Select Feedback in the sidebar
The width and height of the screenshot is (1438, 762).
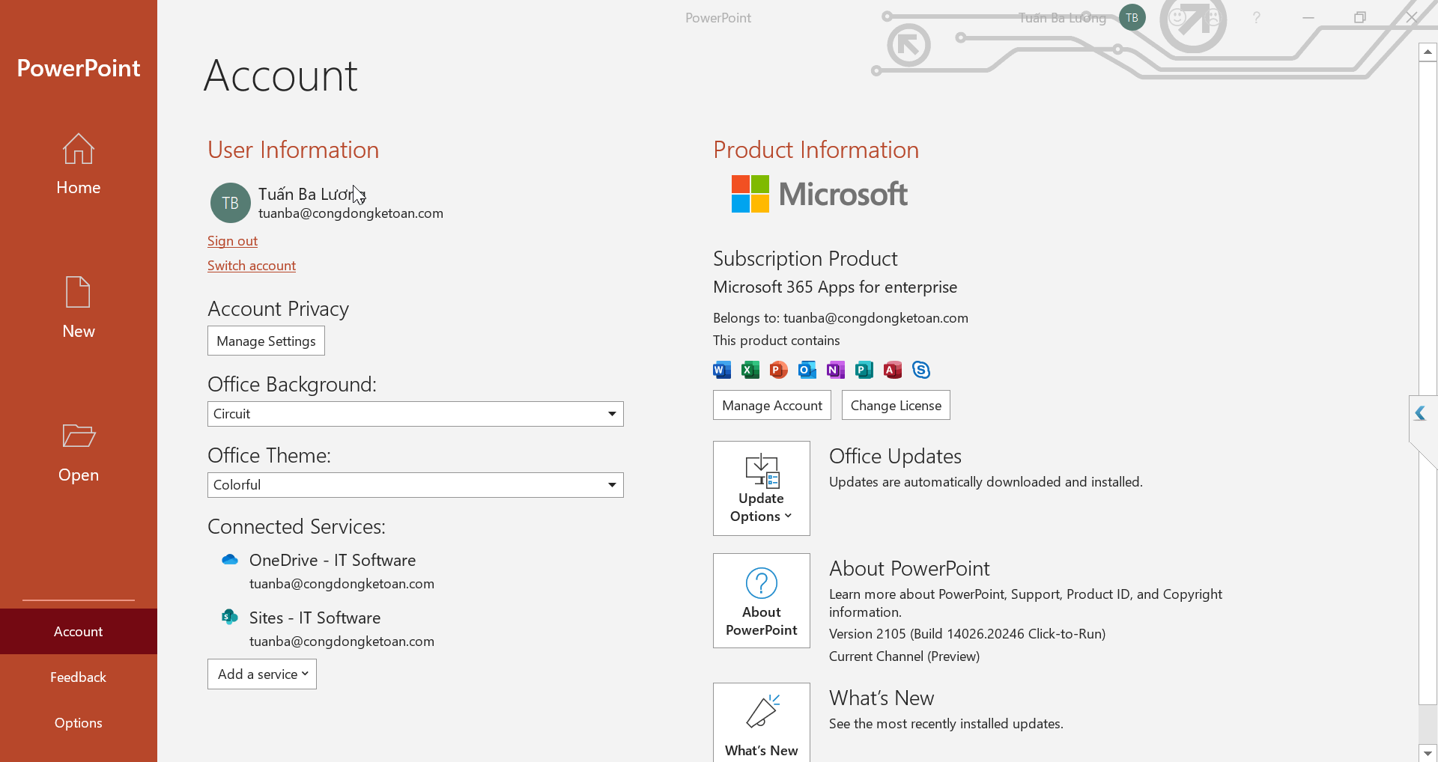coord(79,677)
